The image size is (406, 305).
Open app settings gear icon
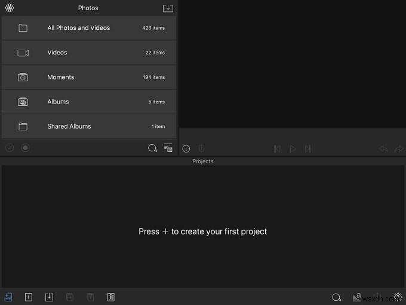coord(398,297)
